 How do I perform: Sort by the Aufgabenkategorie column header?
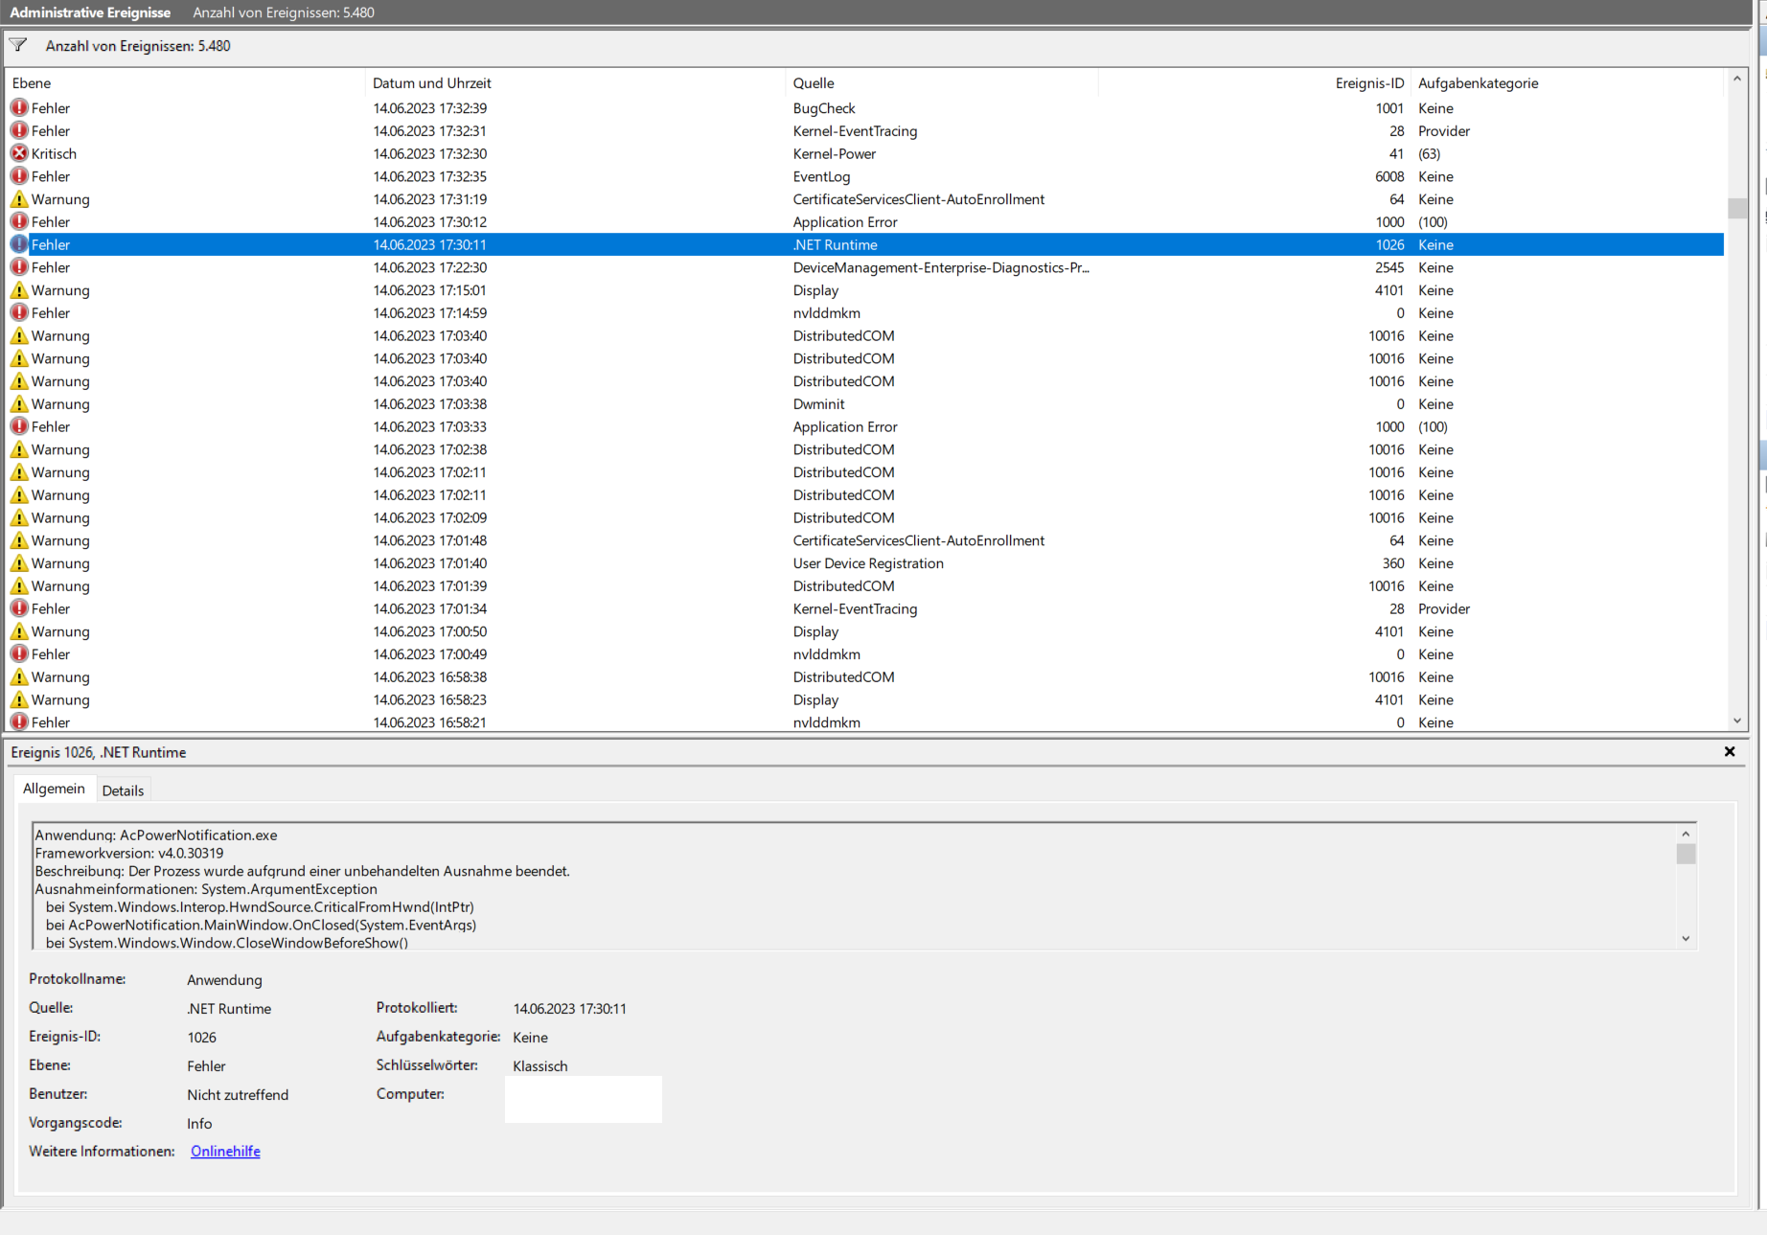point(1567,83)
